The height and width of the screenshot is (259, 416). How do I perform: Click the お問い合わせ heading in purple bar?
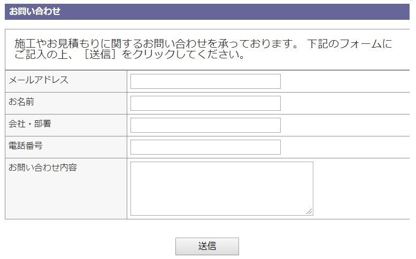click(x=35, y=11)
